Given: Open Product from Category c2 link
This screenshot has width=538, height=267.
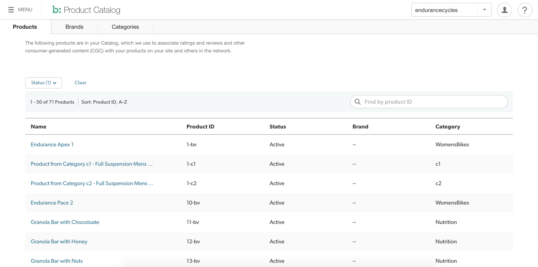Looking at the screenshot, I should [x=92, y=183].
